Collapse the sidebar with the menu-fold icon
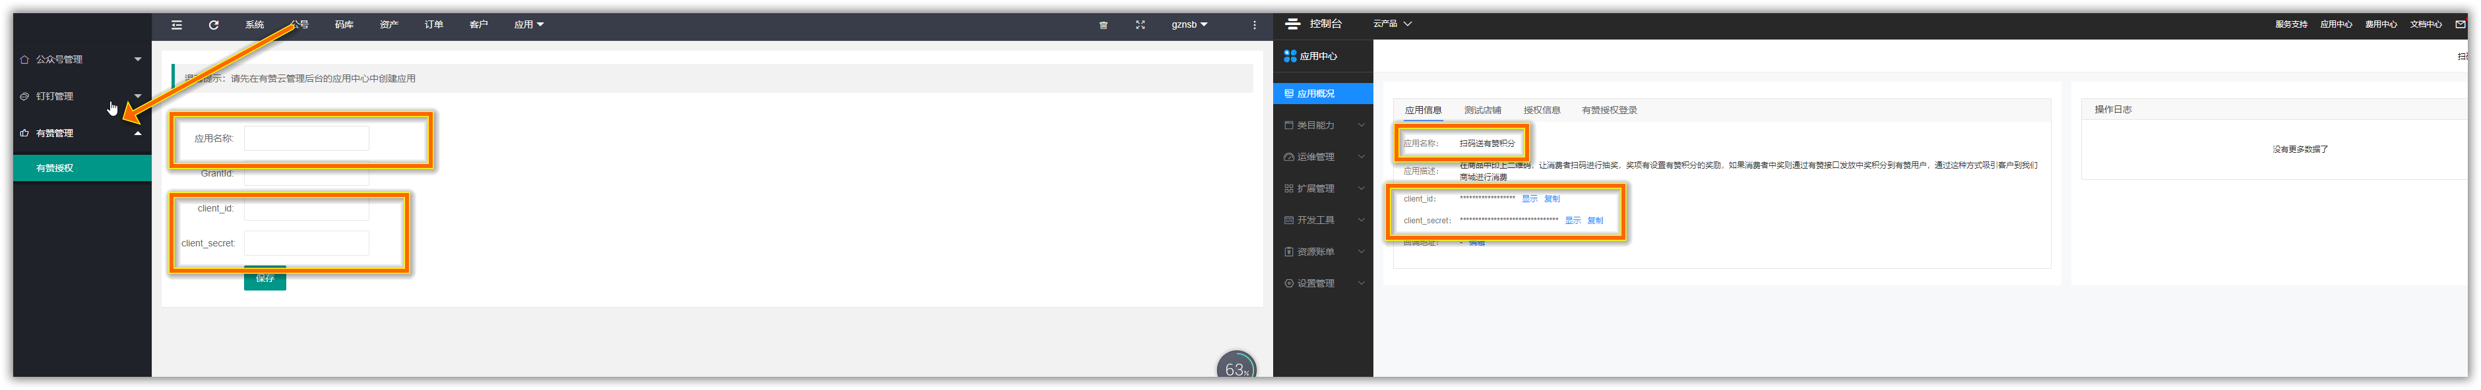The width and height of the screenshot is (2481, 390). (x=176, y=25)
